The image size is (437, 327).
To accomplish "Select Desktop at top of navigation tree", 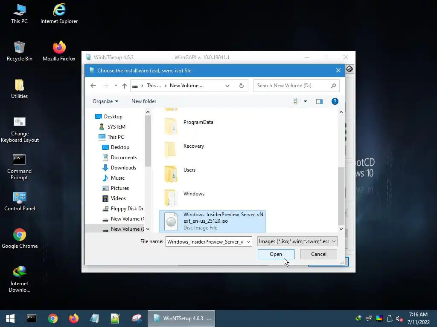I will coord(109,117).
